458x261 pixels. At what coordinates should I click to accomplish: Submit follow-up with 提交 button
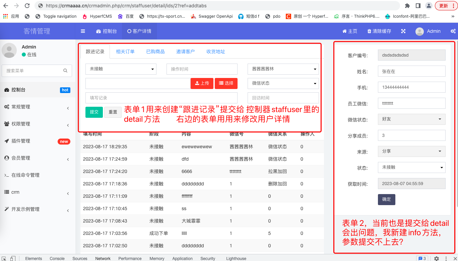[x=94, y=112]
